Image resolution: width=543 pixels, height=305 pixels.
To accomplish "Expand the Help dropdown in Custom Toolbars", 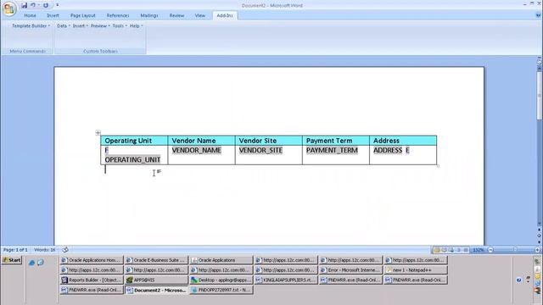I will [136, 26].
